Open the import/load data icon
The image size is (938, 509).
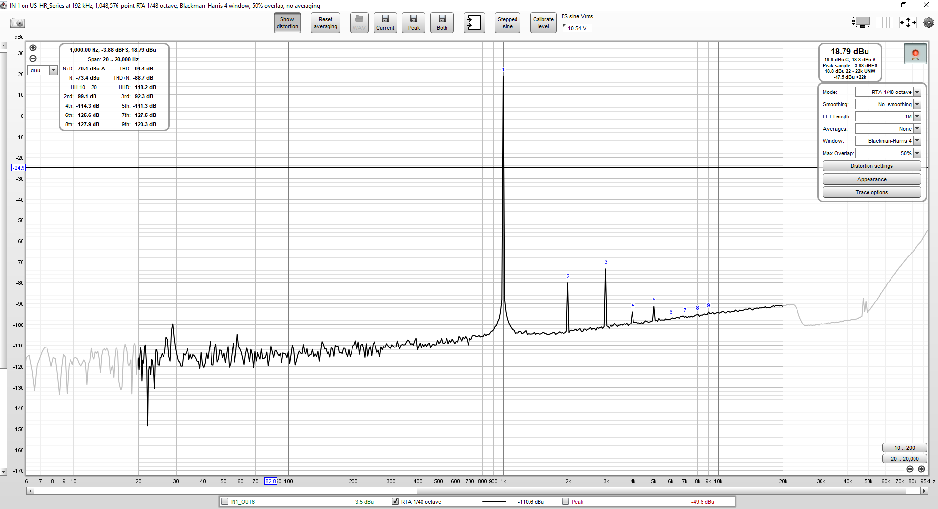pos(474,23)
